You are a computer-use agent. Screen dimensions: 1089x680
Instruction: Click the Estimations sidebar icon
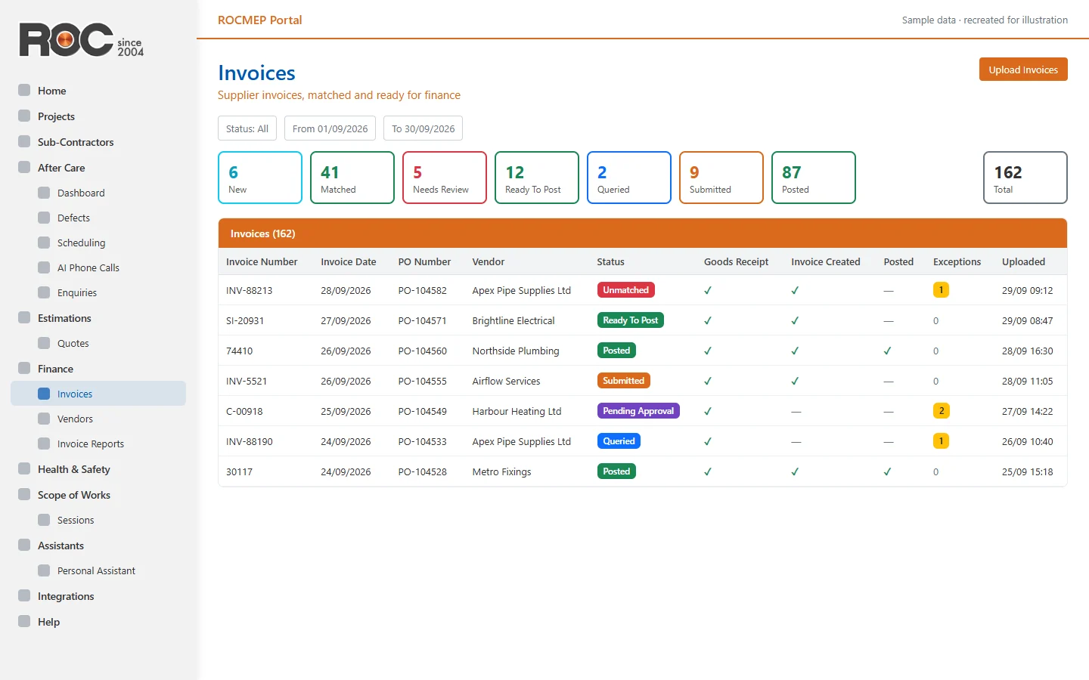tap(24, 318)
